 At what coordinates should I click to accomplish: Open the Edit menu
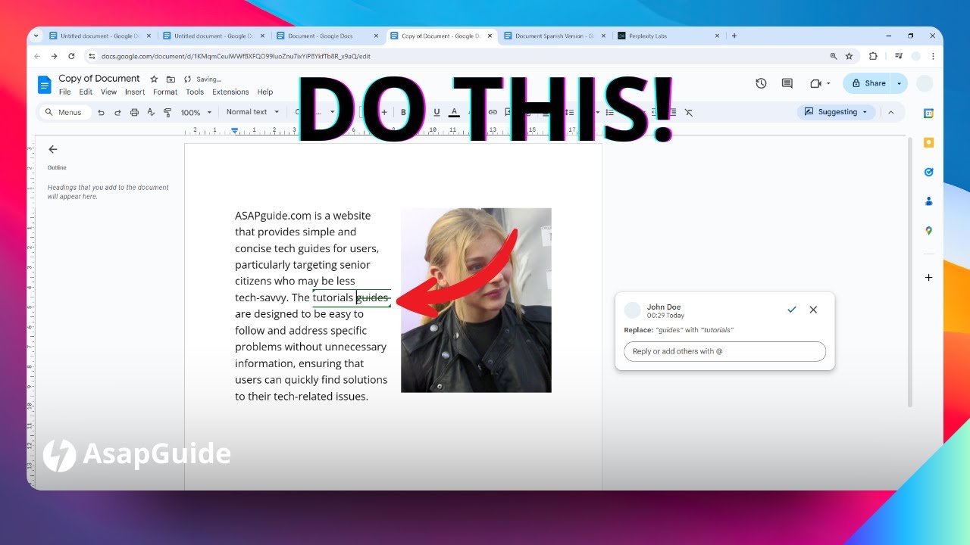(x=86, y=92)
